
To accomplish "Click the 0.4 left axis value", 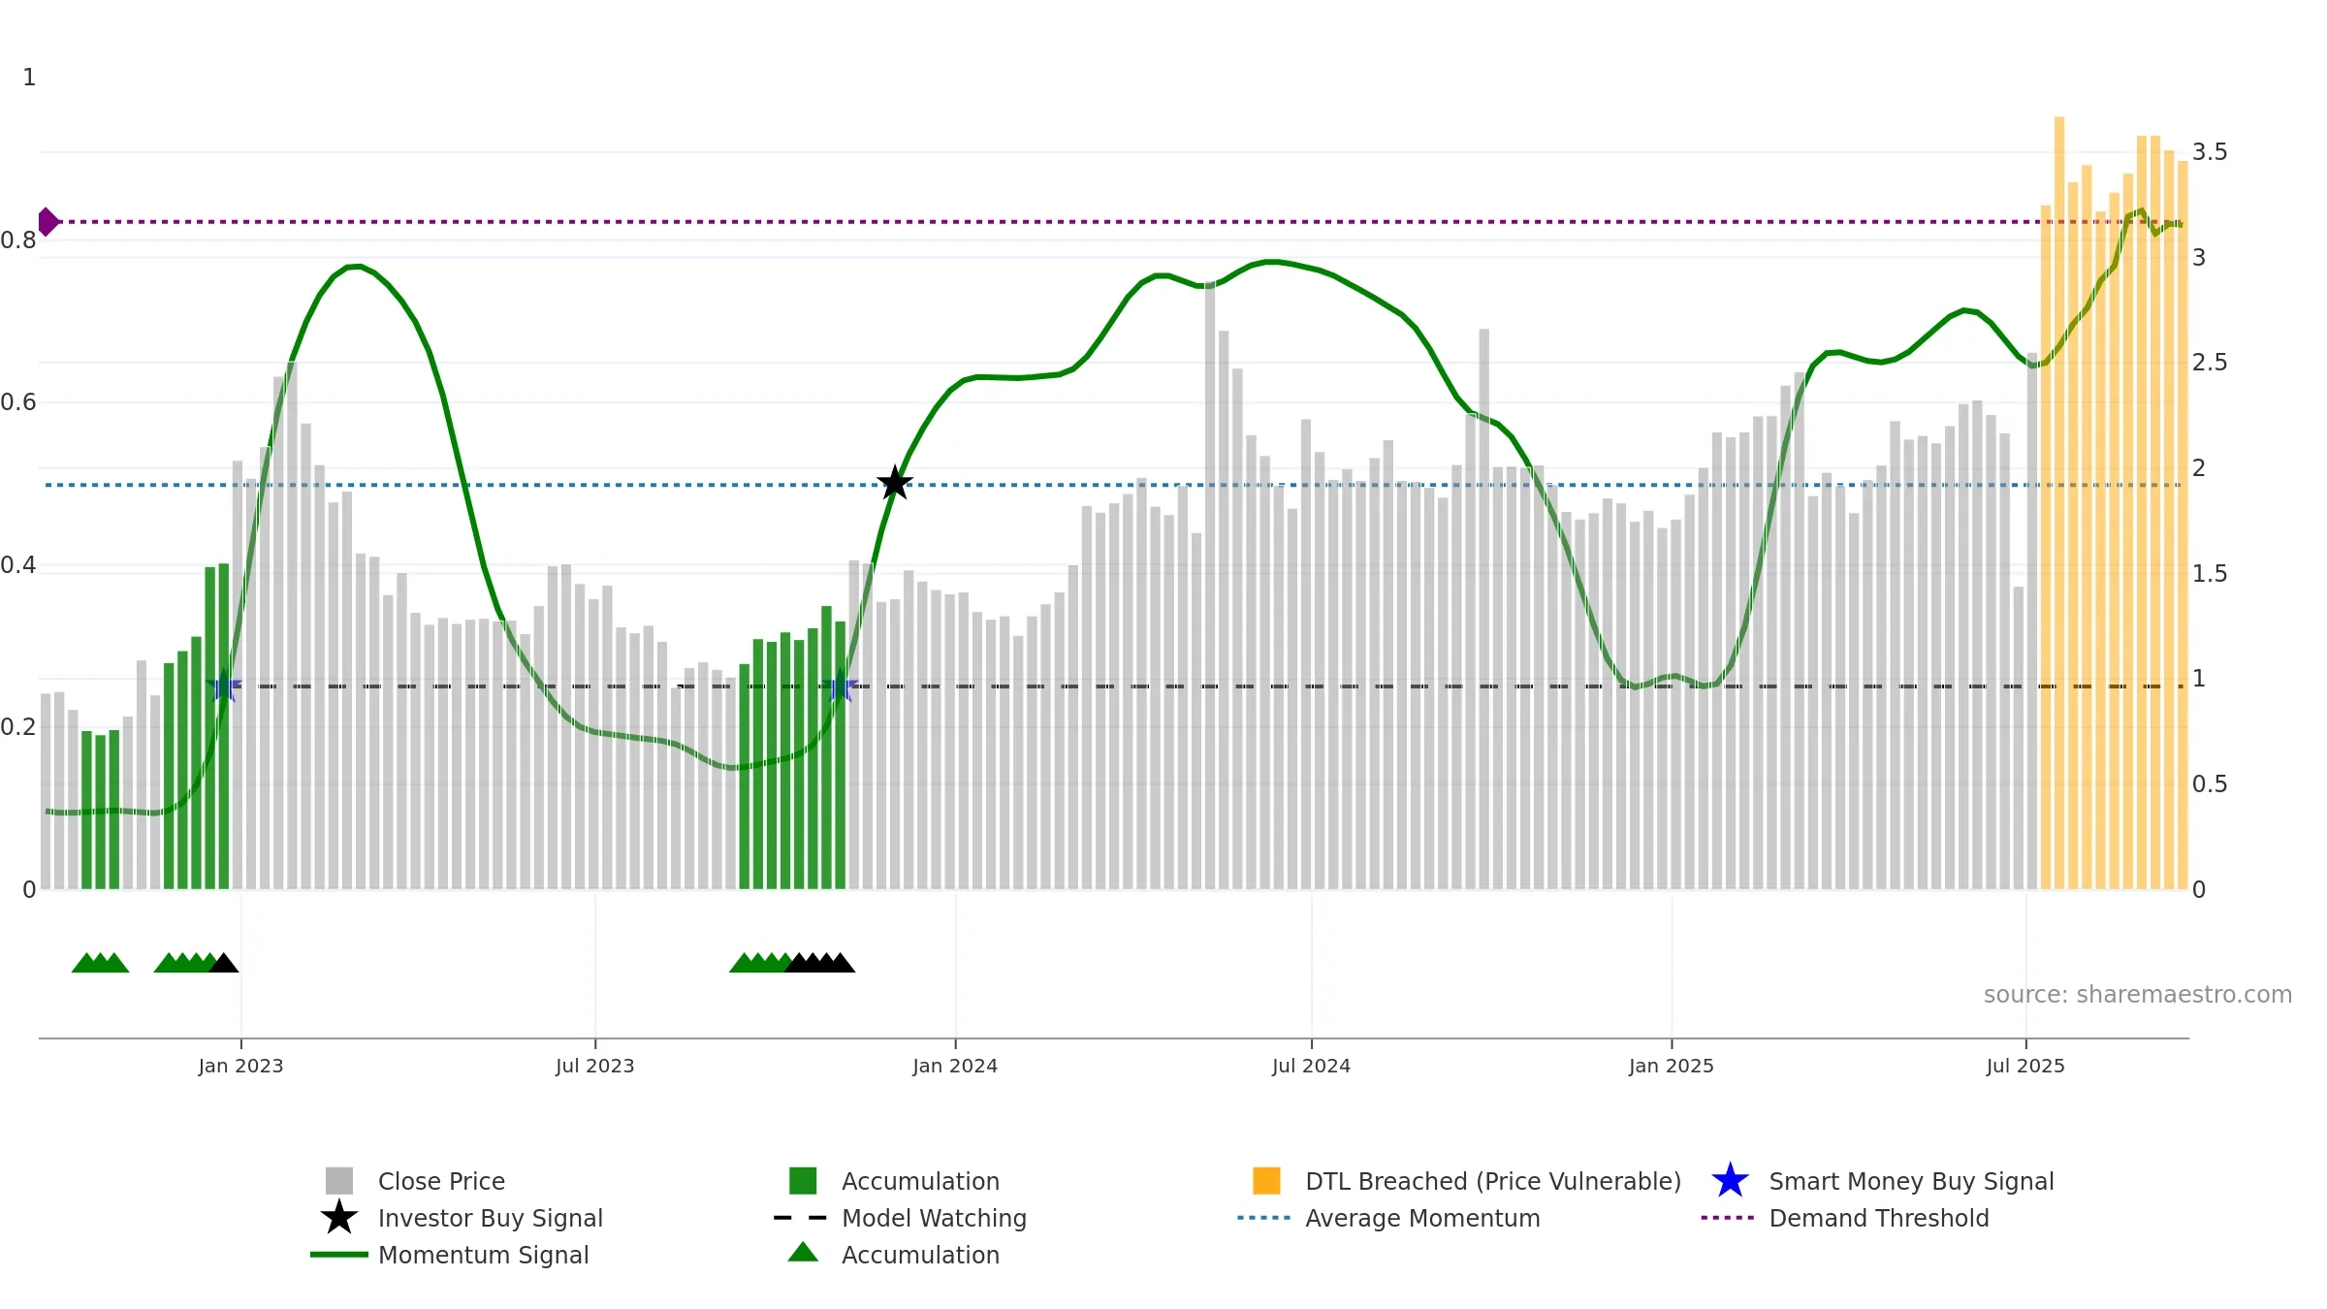I will click(x=18, y=565).
